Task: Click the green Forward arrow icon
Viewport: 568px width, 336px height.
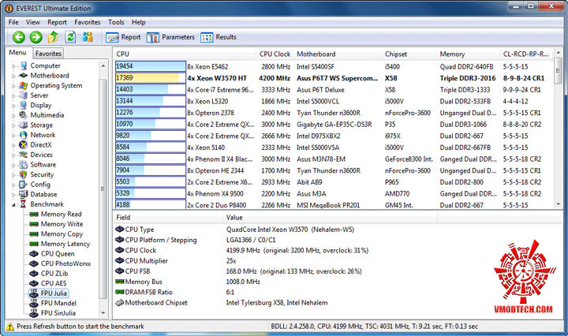Action: (x=35, y=37)
